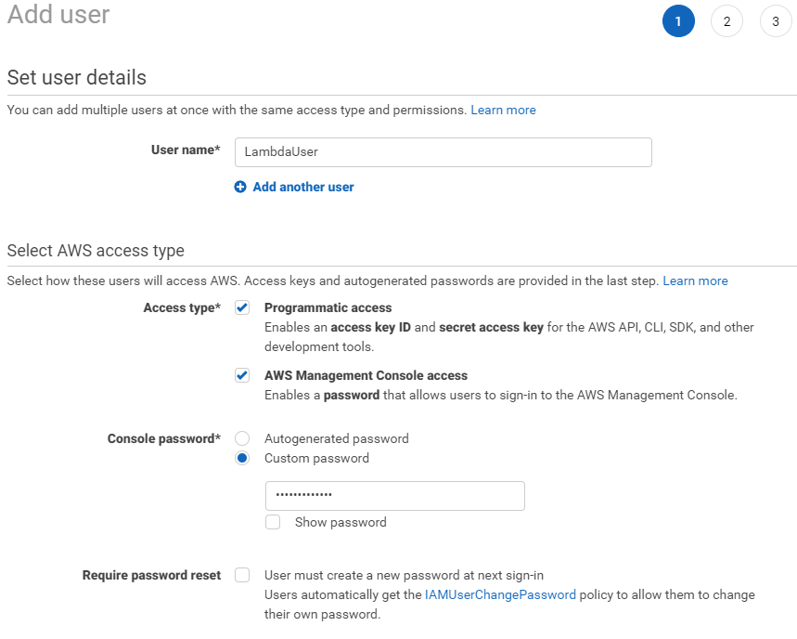The image size is (797, 639).
Task: Click the Autogenerated password label
Action: [337, 438]
